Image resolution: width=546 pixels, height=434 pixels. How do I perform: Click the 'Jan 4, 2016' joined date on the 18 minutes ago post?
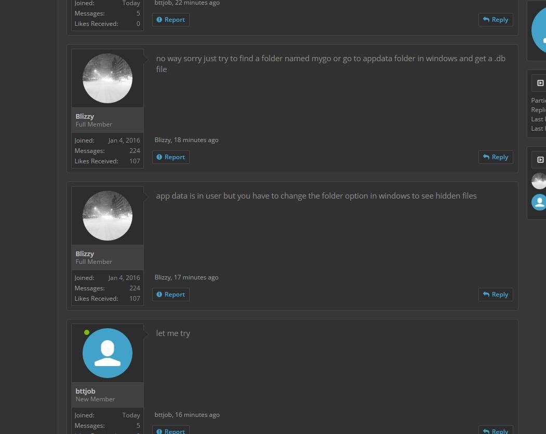click(x=124, y=141)
